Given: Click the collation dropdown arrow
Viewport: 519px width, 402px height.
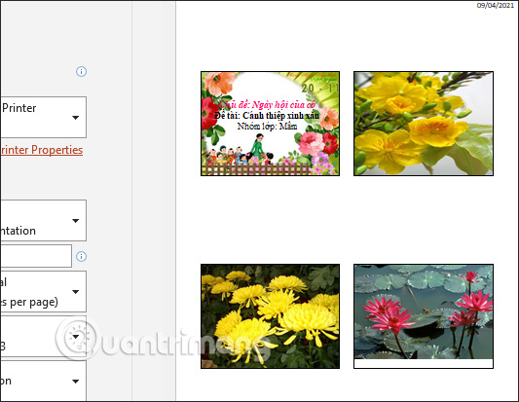Looking at the screenshot, I should 76,337.
